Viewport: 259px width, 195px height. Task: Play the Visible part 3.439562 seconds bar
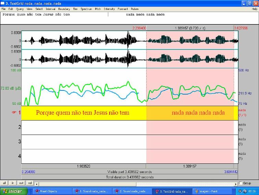click(x=129, y=172)
